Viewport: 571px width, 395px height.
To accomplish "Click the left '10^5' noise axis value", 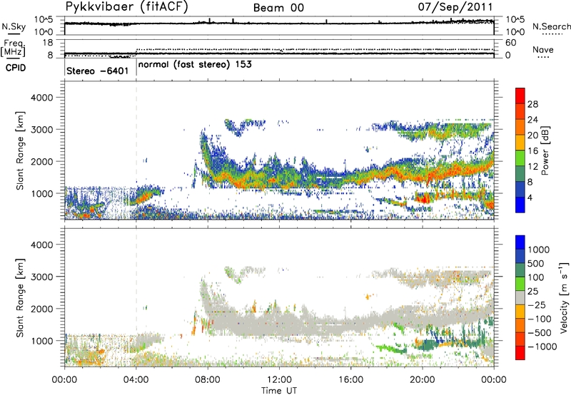I will point(44,20).
